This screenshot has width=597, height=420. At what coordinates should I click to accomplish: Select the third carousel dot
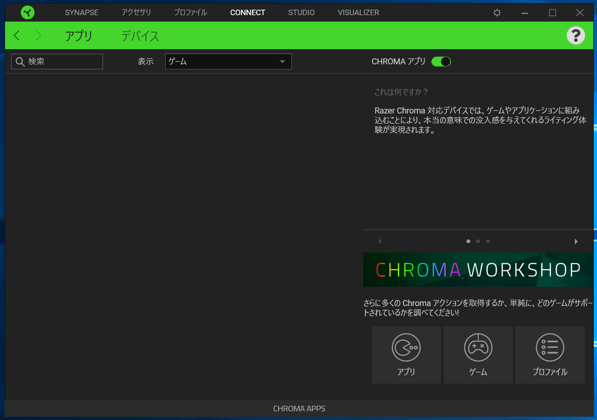488,241
